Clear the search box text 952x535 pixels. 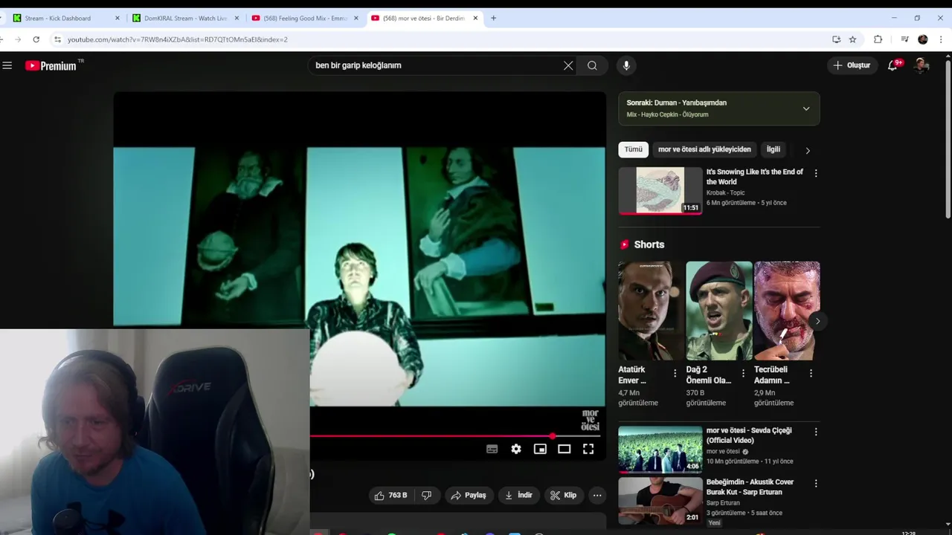[x=568, y=65]
